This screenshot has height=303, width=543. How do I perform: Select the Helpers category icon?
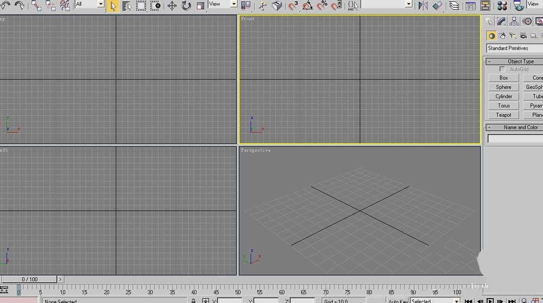(x=534, y=36)
